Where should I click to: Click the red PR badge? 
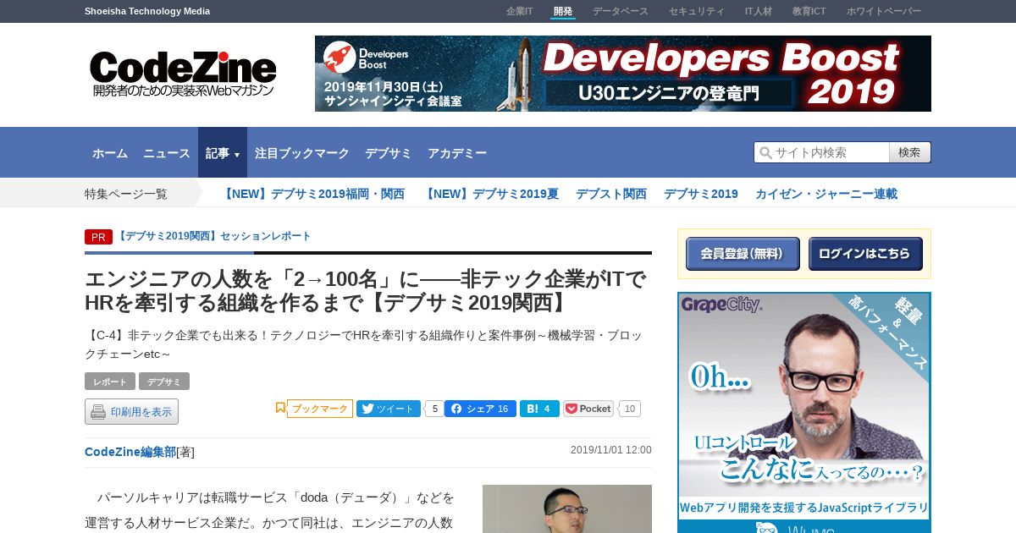[x=98, y=237]
